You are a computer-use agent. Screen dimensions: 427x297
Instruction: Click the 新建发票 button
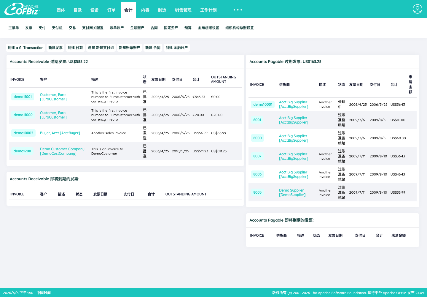(55, 48)
